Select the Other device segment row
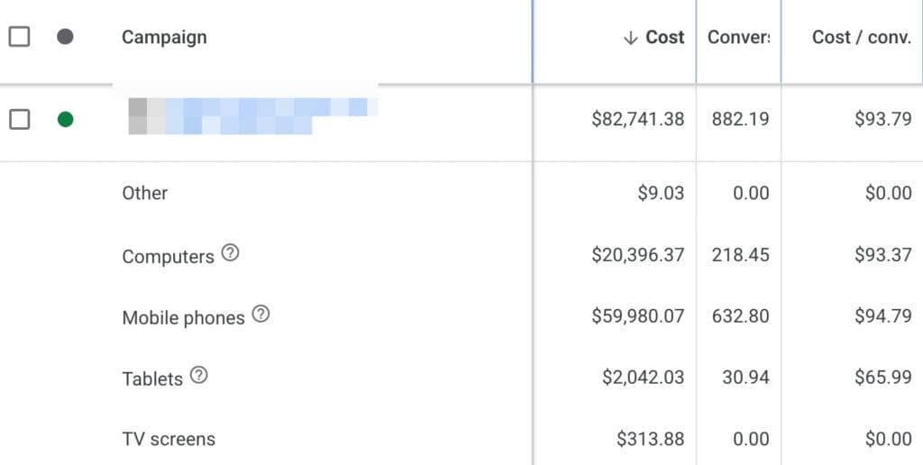The width and height of the screenshot is (923, 465). tap(461, 193)
